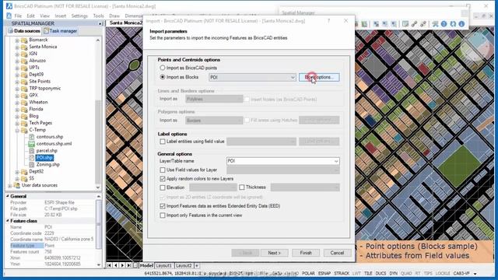Enable the Elevation checkbox
The image size is (498, 280).
(x=163, y=187)
